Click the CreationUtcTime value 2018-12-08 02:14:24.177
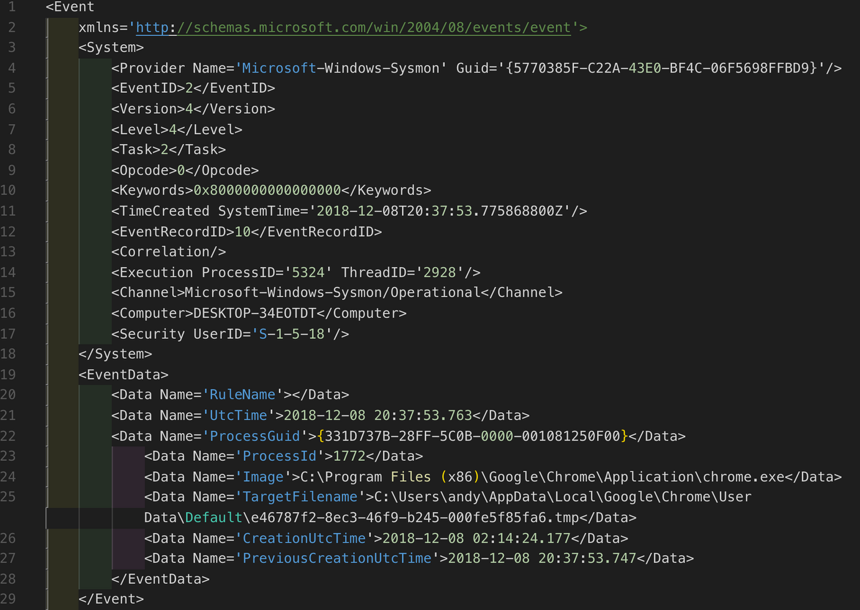860x610 pixels. click(476, 538)
